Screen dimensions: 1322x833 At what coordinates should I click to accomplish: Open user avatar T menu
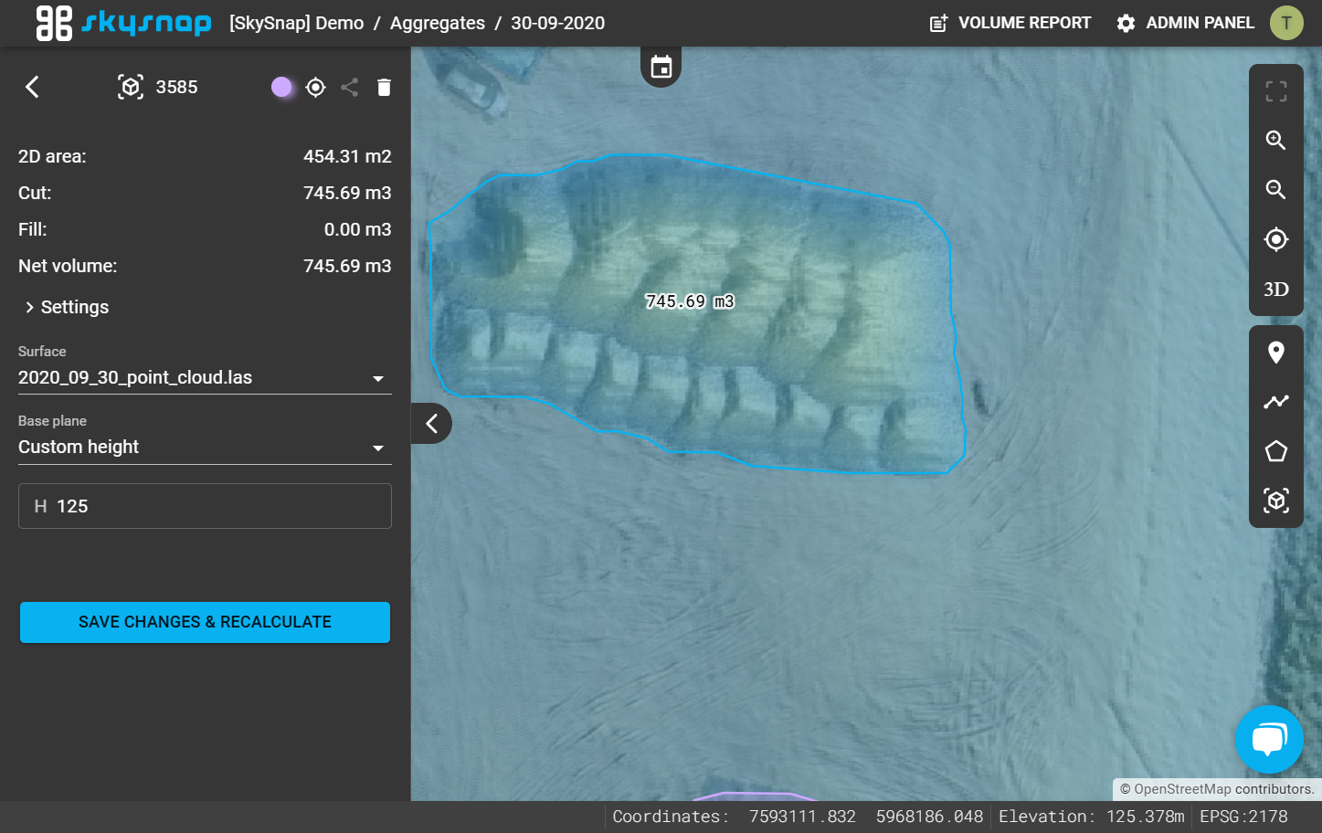[x=1286, y=23]
